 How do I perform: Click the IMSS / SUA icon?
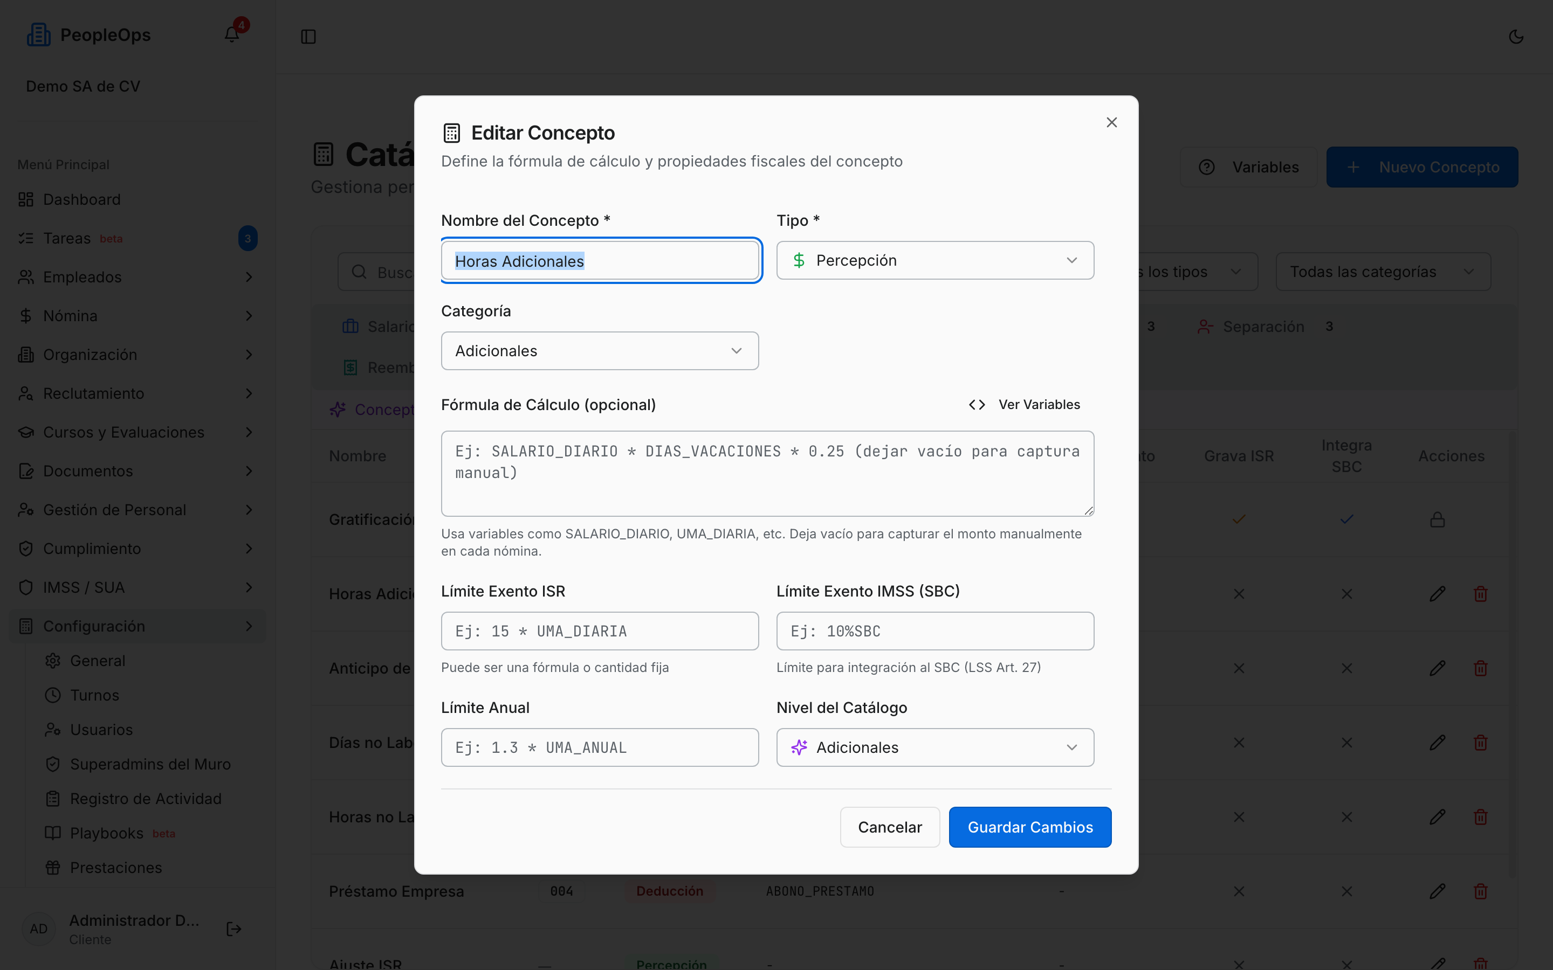coord(26,587)
